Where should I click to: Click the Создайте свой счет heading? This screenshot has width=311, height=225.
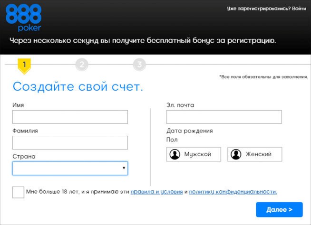point(78,87)
